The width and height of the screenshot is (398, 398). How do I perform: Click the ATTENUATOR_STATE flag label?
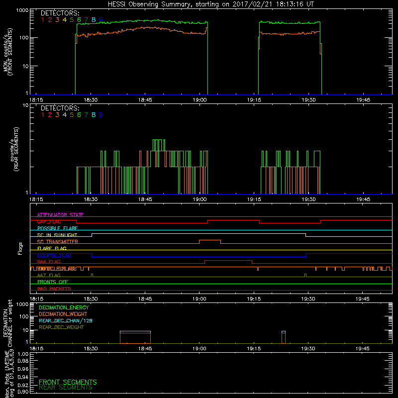pyautogui.click(x=60, y=215)
